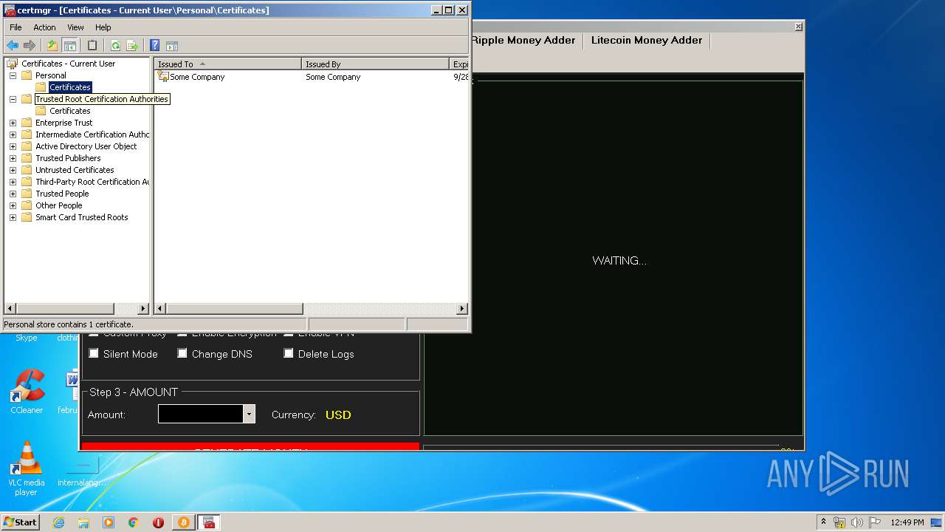Open Windows Explorer from taskbar
This screenshot has width=945, height=532.
[x=83, y=522]
